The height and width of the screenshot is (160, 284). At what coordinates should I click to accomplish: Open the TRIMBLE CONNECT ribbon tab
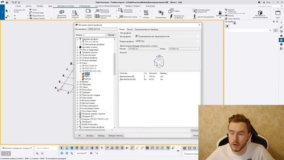click(x=133, y=6)
